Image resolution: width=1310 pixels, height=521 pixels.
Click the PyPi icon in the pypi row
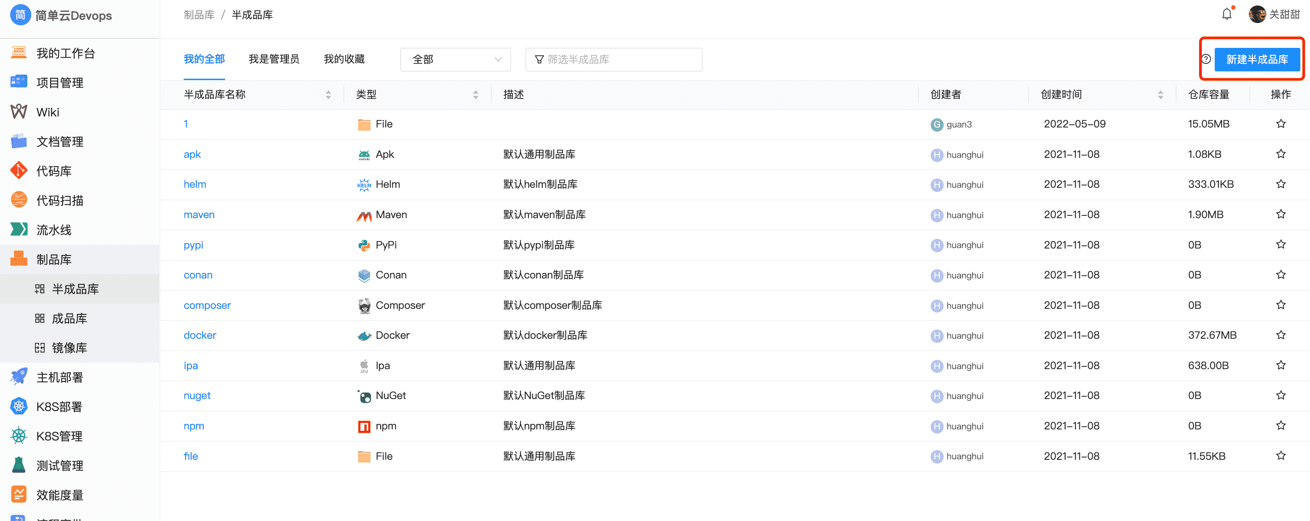[x=364, y=245]
